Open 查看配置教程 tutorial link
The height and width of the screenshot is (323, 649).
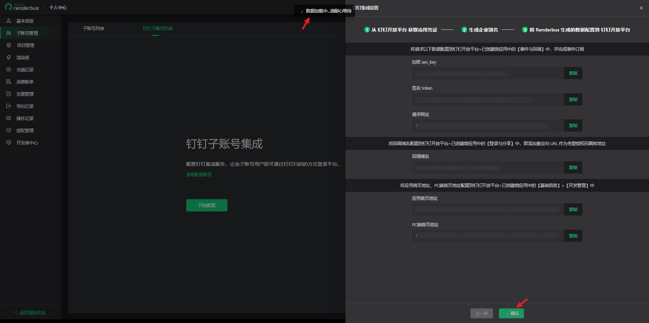199,175
